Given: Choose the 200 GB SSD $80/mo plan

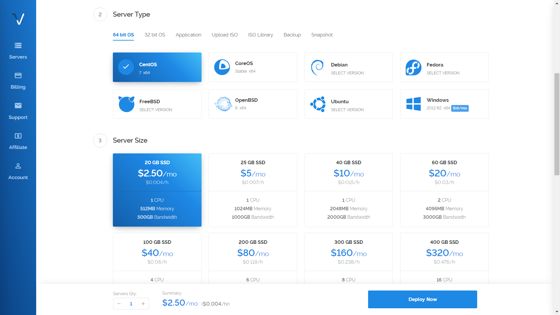Looking at the screenshot, I should point(253,258).
